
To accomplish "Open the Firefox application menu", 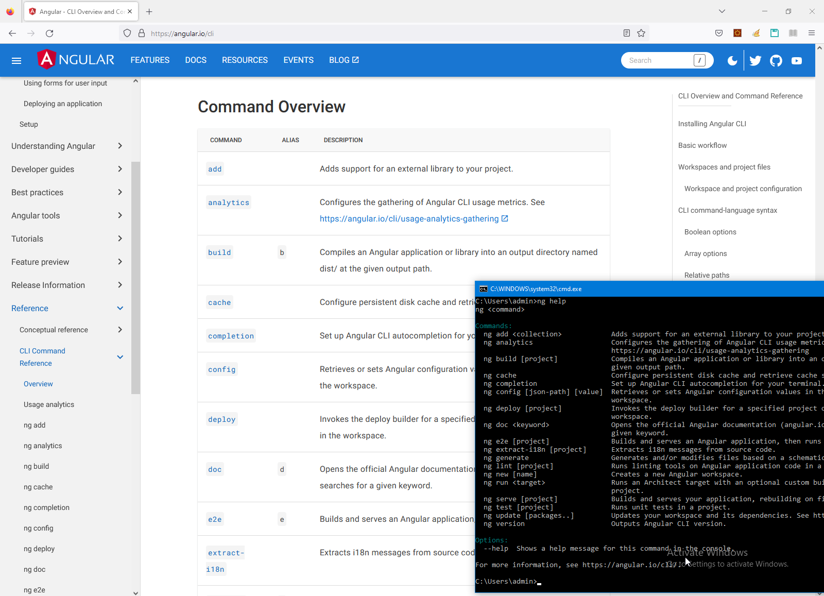I will 812,33.
